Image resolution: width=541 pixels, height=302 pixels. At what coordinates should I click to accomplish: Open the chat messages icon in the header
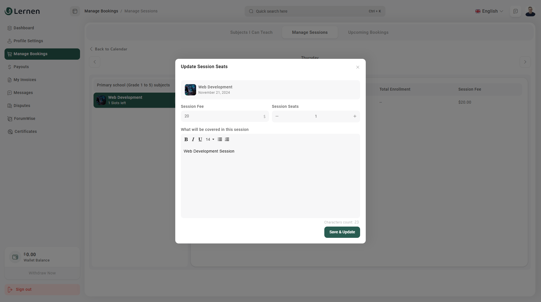[515, 11]
